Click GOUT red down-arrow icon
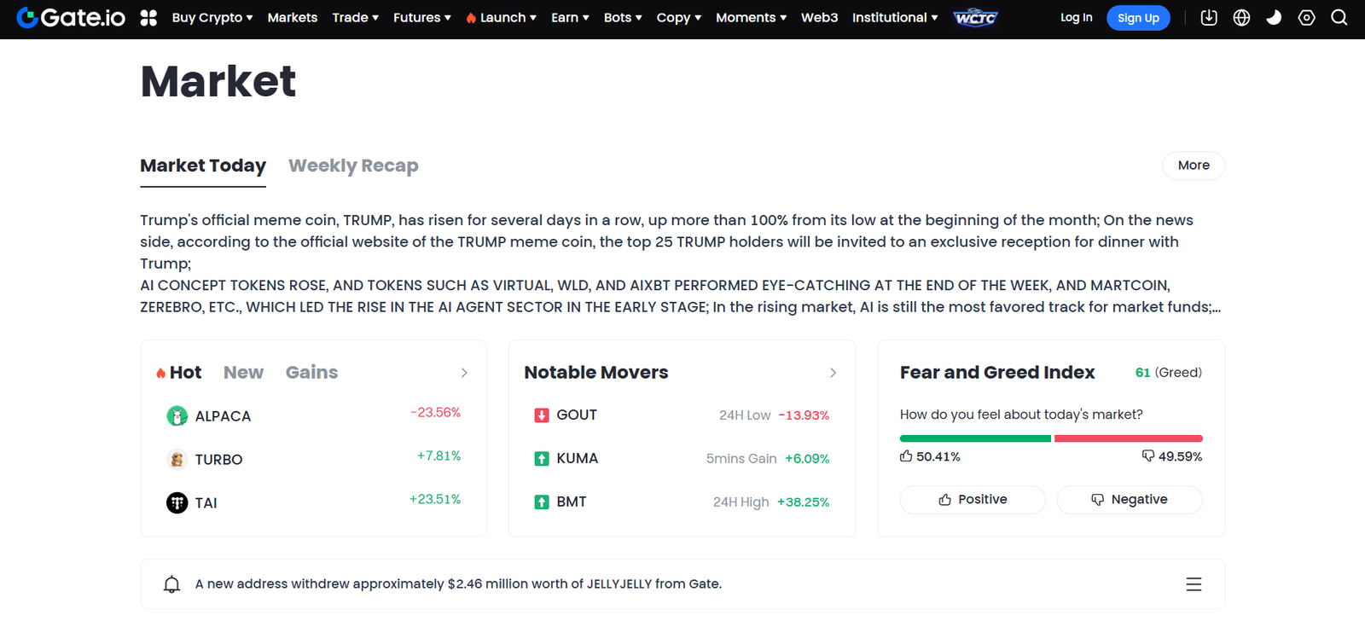 (x=542, y=415)
